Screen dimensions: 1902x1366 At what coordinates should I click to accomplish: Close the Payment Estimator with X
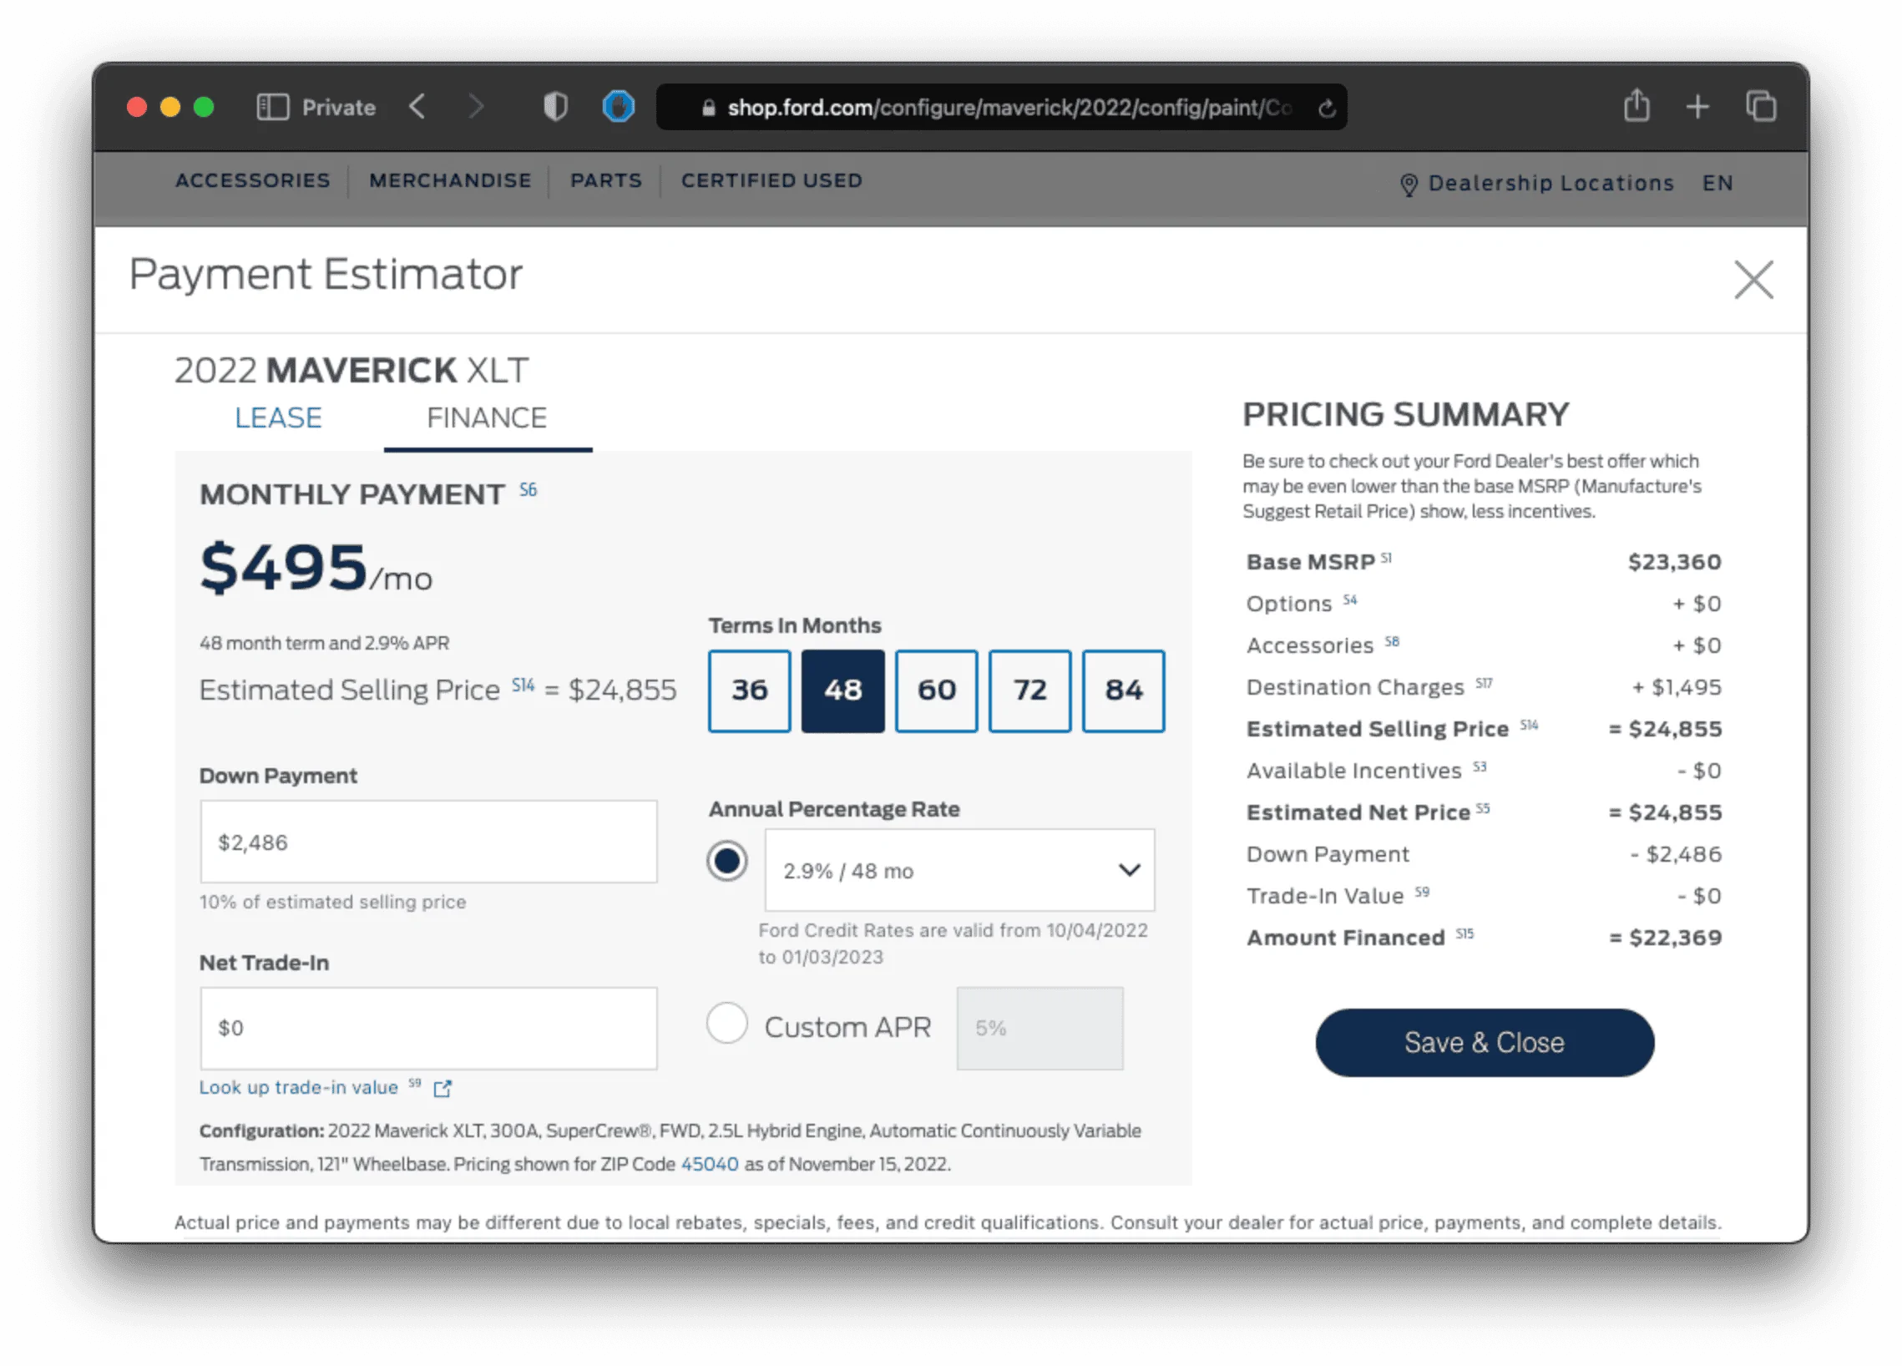pos(1753,279)
